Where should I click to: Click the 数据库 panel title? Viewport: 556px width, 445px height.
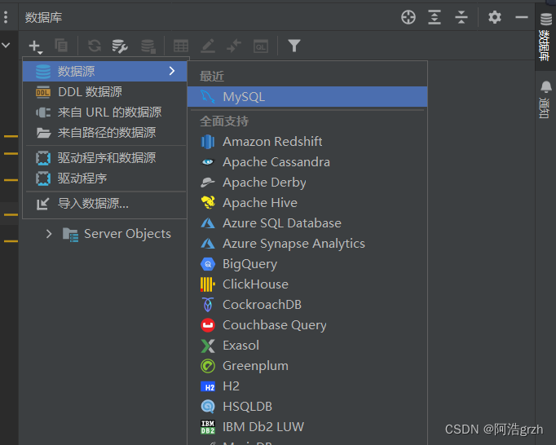43,17
